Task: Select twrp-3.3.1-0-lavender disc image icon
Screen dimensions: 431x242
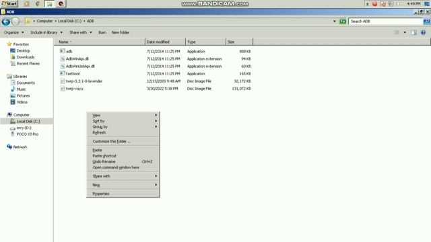Action: click(63, 81)
